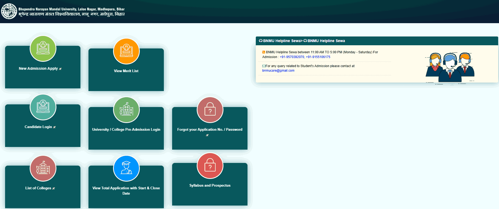Click the Syllabus and Prospectus padlock icon
499x209 pixels.
(210, 166)
